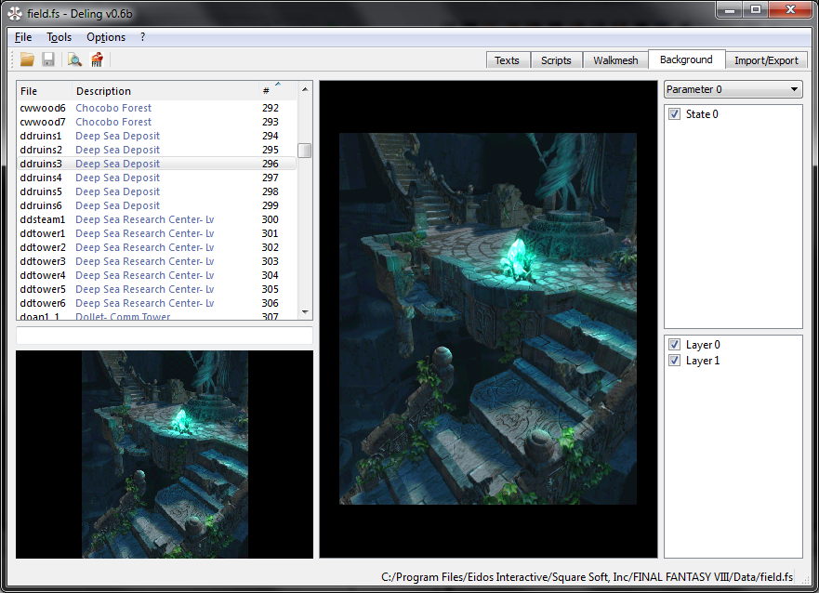Select the ddruins2 row

pos(157,150)
